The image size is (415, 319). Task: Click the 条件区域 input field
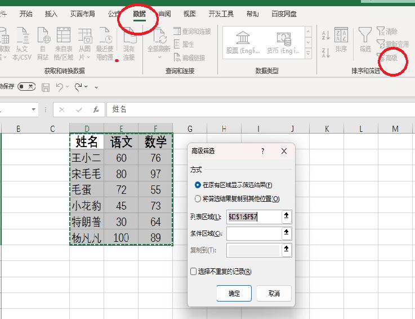(254, 233)
